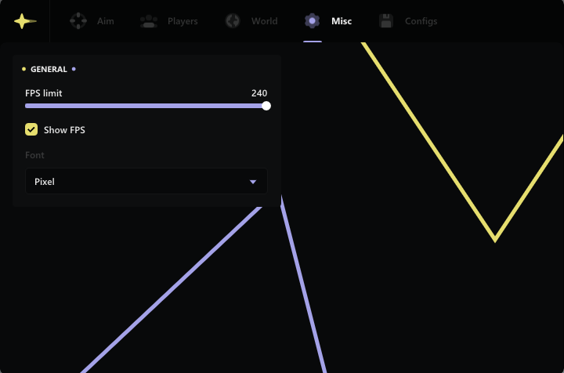The height and width of the screenshot is (373, 564).
Task: Switch to the Aim tab label
Action: point(105,21)
